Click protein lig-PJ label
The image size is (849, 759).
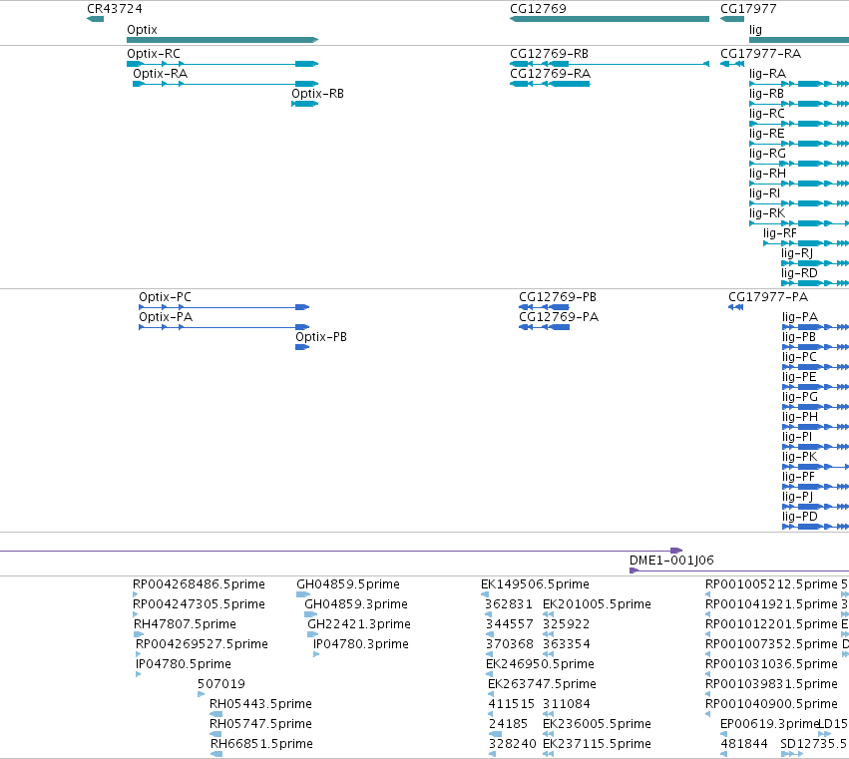tap(797, 497)
